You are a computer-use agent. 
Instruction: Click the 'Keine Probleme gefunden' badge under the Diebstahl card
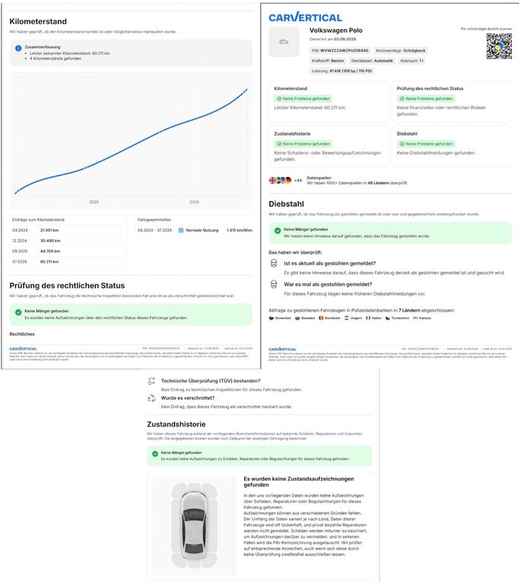pyautogui.click(x=426, y=144)
